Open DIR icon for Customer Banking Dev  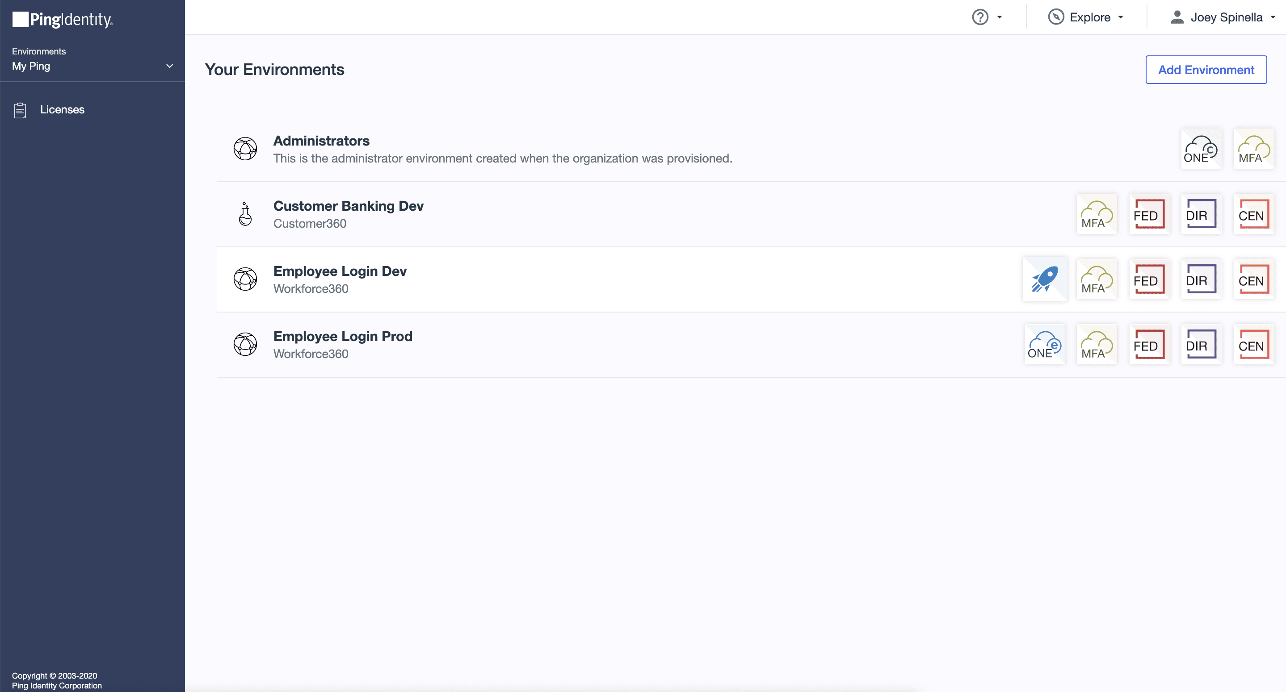coord(1201,214)
